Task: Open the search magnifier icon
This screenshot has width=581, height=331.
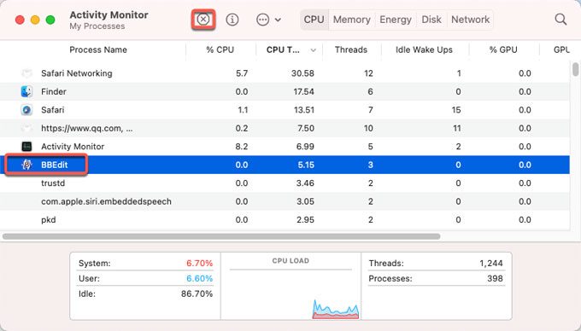Action: [x=560, y=20]
